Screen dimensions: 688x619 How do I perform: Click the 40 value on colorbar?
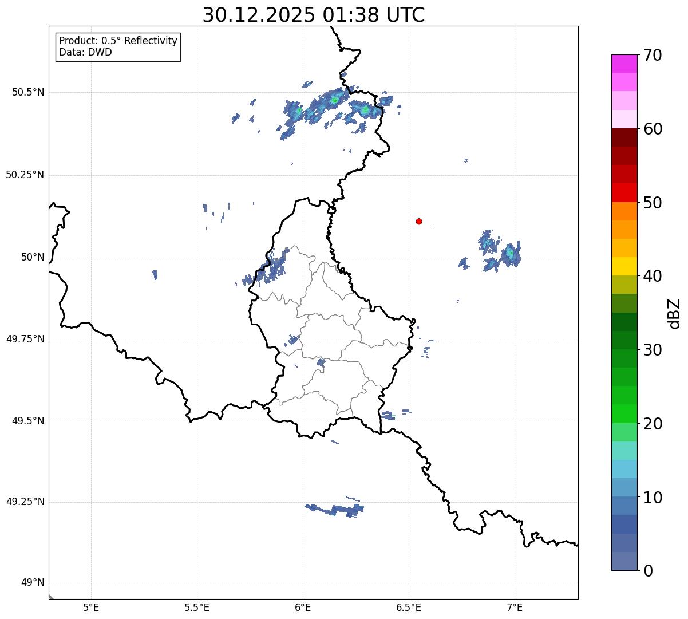coord(653,276)
